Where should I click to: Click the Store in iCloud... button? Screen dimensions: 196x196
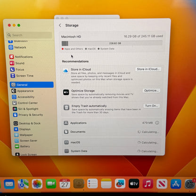click(148, 69)
